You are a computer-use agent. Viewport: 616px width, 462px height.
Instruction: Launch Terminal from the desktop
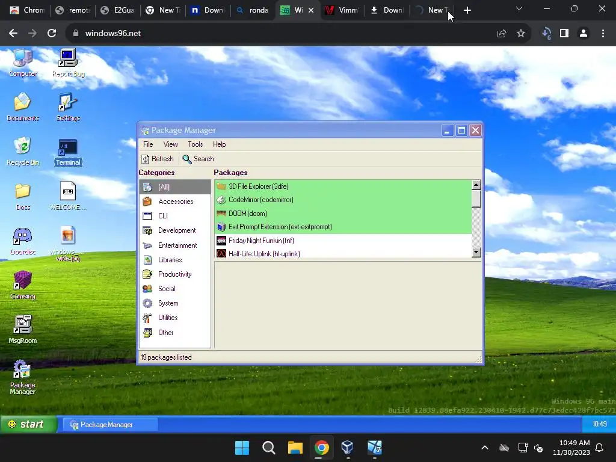click(68, 152)
